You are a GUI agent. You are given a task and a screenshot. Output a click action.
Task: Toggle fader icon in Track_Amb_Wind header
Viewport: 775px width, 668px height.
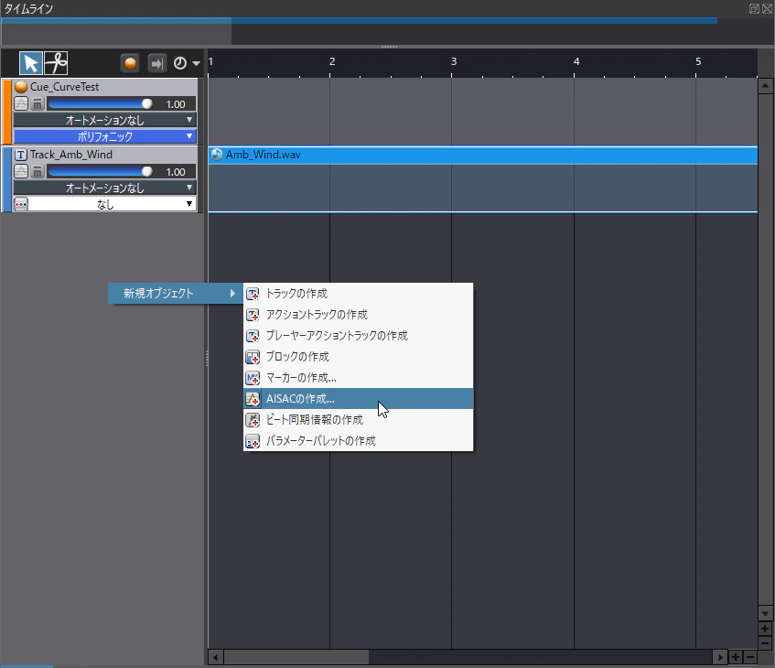click(38, 171)
